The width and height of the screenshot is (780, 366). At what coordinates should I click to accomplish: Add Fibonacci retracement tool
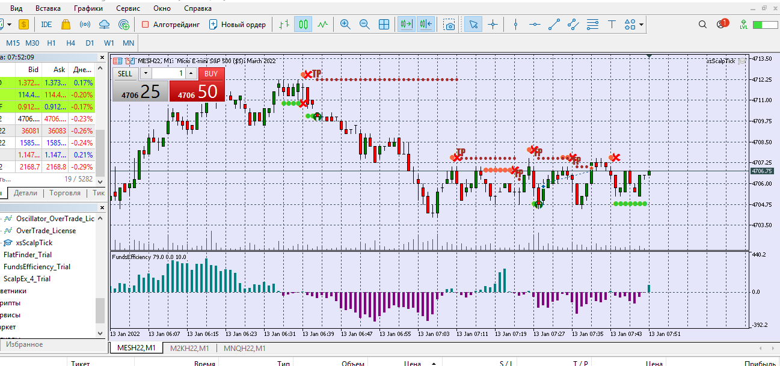(x=592, y=25)
